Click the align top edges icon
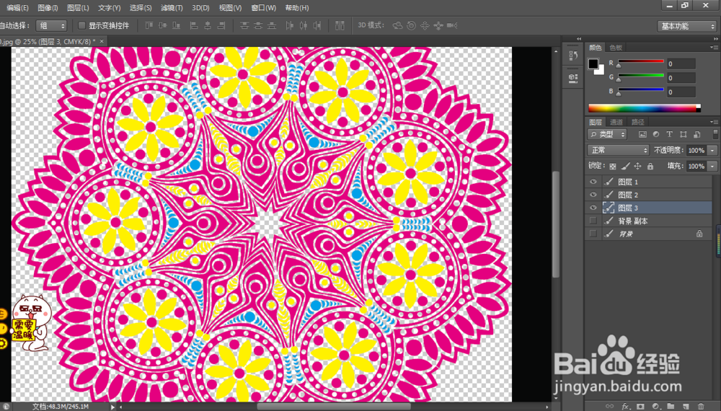This screenshot has height=411, width=721. [149, 26]
